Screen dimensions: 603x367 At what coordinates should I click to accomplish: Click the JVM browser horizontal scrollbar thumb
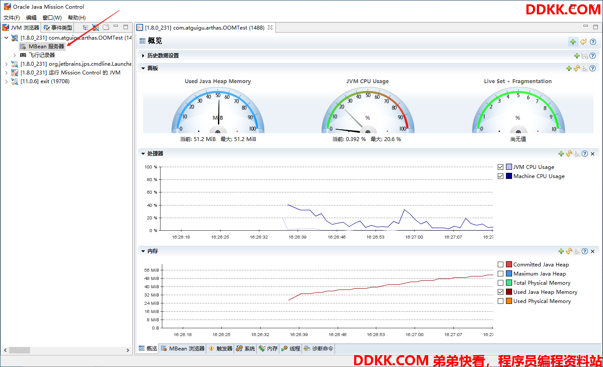pos(20,350)
